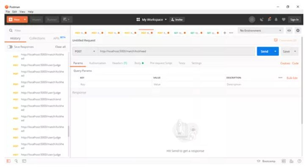This screenshot has width=305, height=168.
Task: Click the Runner button
Action: coord(52,20)
